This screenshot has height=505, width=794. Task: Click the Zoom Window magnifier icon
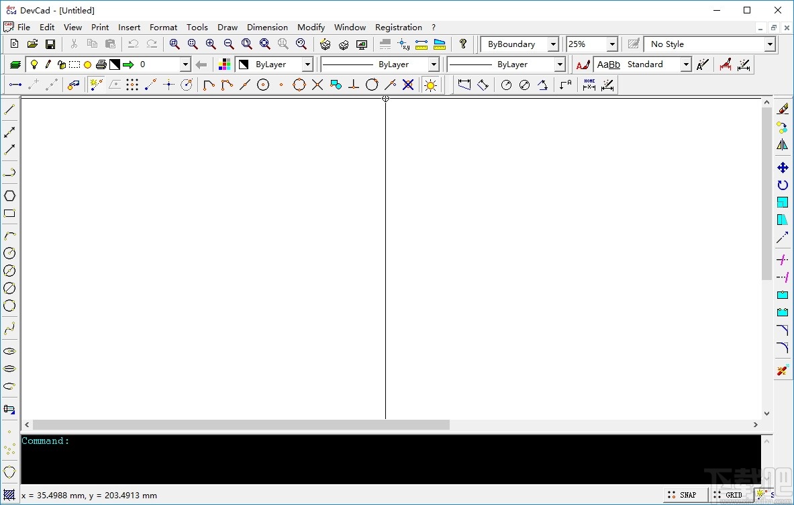175,44
